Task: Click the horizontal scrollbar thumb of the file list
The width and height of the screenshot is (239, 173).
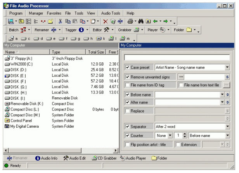Action: point(45,151)
